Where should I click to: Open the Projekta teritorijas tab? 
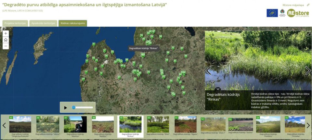click(15, 23)
